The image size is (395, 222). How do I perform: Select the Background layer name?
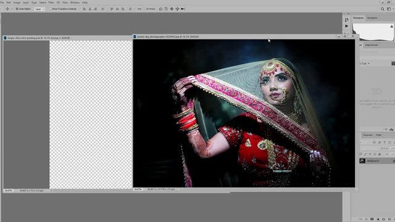[x=373, y=161]
